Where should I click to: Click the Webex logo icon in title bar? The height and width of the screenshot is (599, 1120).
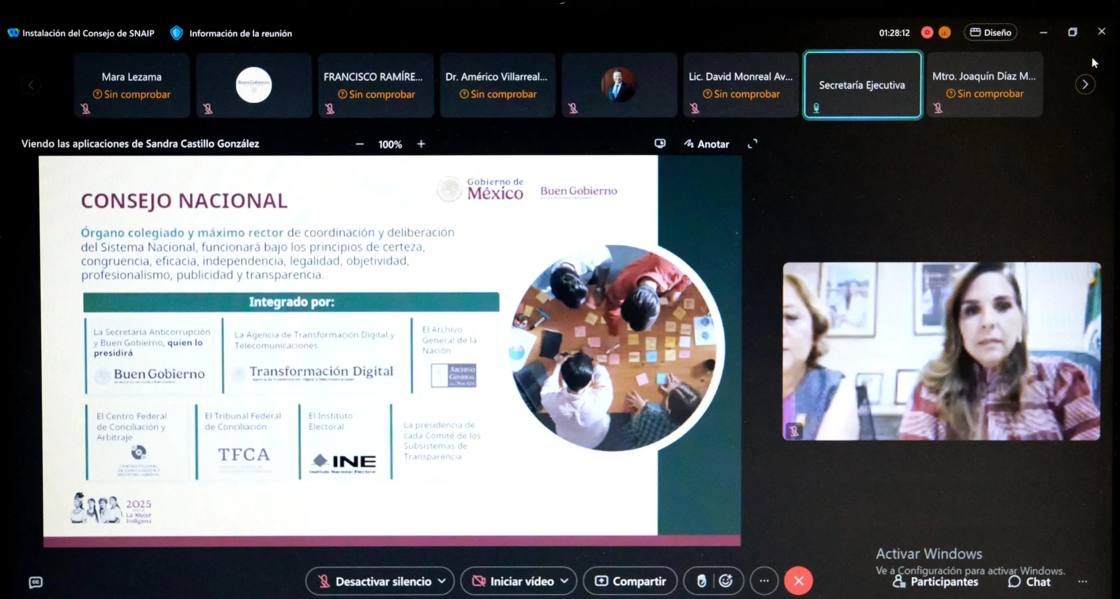click(x=14, y=33)
